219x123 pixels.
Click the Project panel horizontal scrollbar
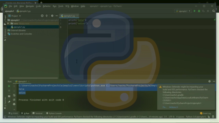[34, 78]
